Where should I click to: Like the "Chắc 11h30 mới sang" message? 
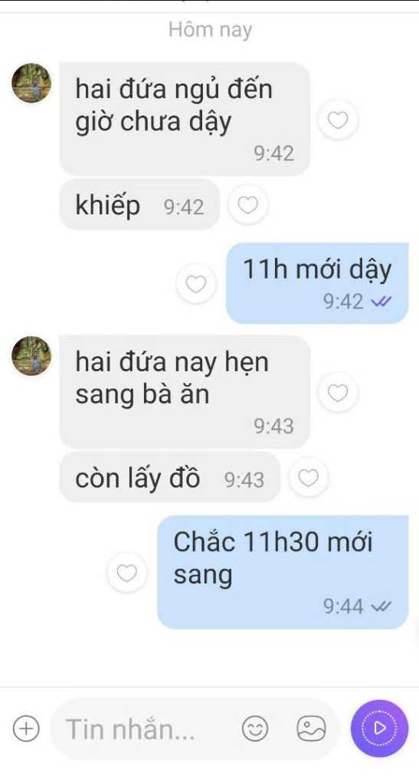pos(127,573)
